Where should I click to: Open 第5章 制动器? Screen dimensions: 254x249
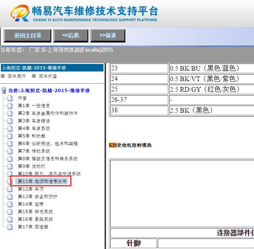click(32, 136)
